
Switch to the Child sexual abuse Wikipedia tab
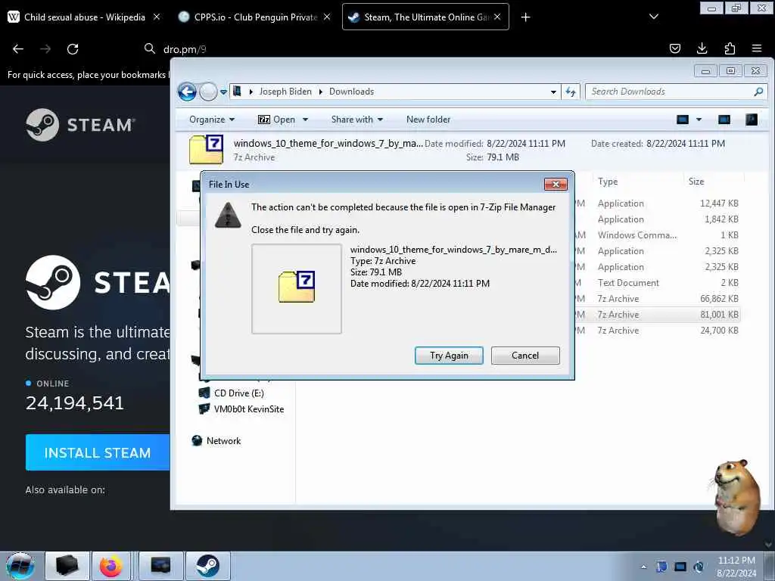(x=84, y=17)
